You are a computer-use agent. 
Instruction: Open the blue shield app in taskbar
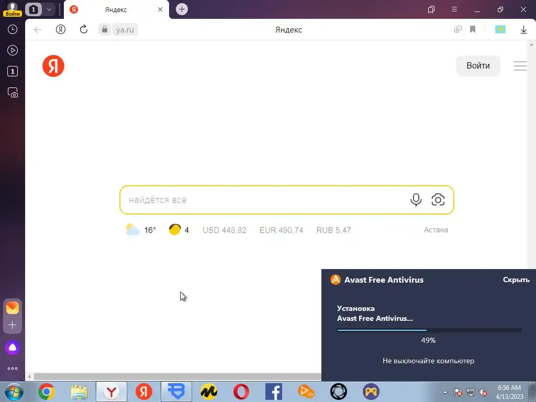176,392
